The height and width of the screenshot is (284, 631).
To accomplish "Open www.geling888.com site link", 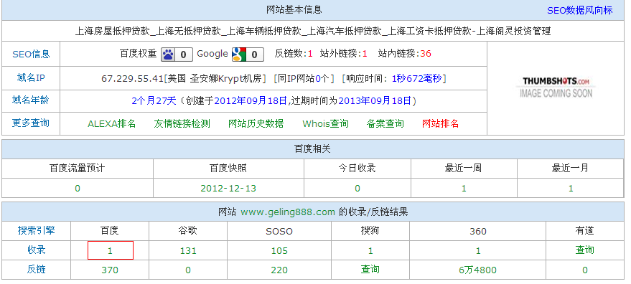I will (x=288, y=212).
